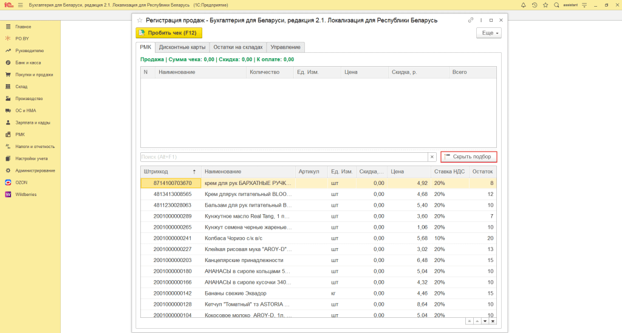Open the hamburger main menu icon
This screenshot has height=333, width=622.
pos(20,5)
